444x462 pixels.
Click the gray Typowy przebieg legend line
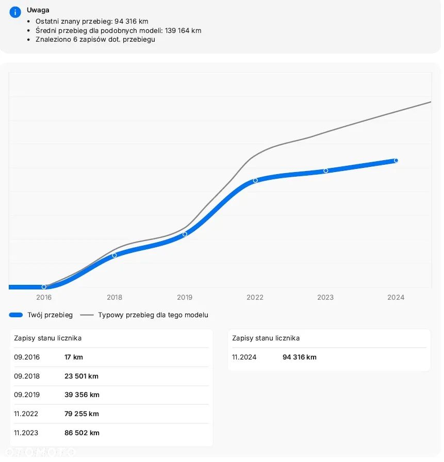click(x=87, y=315)
